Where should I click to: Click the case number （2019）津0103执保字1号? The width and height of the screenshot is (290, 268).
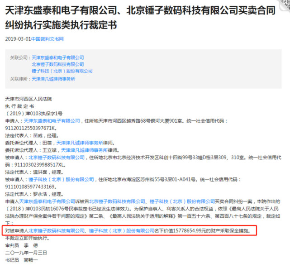[x=34, y=114]
